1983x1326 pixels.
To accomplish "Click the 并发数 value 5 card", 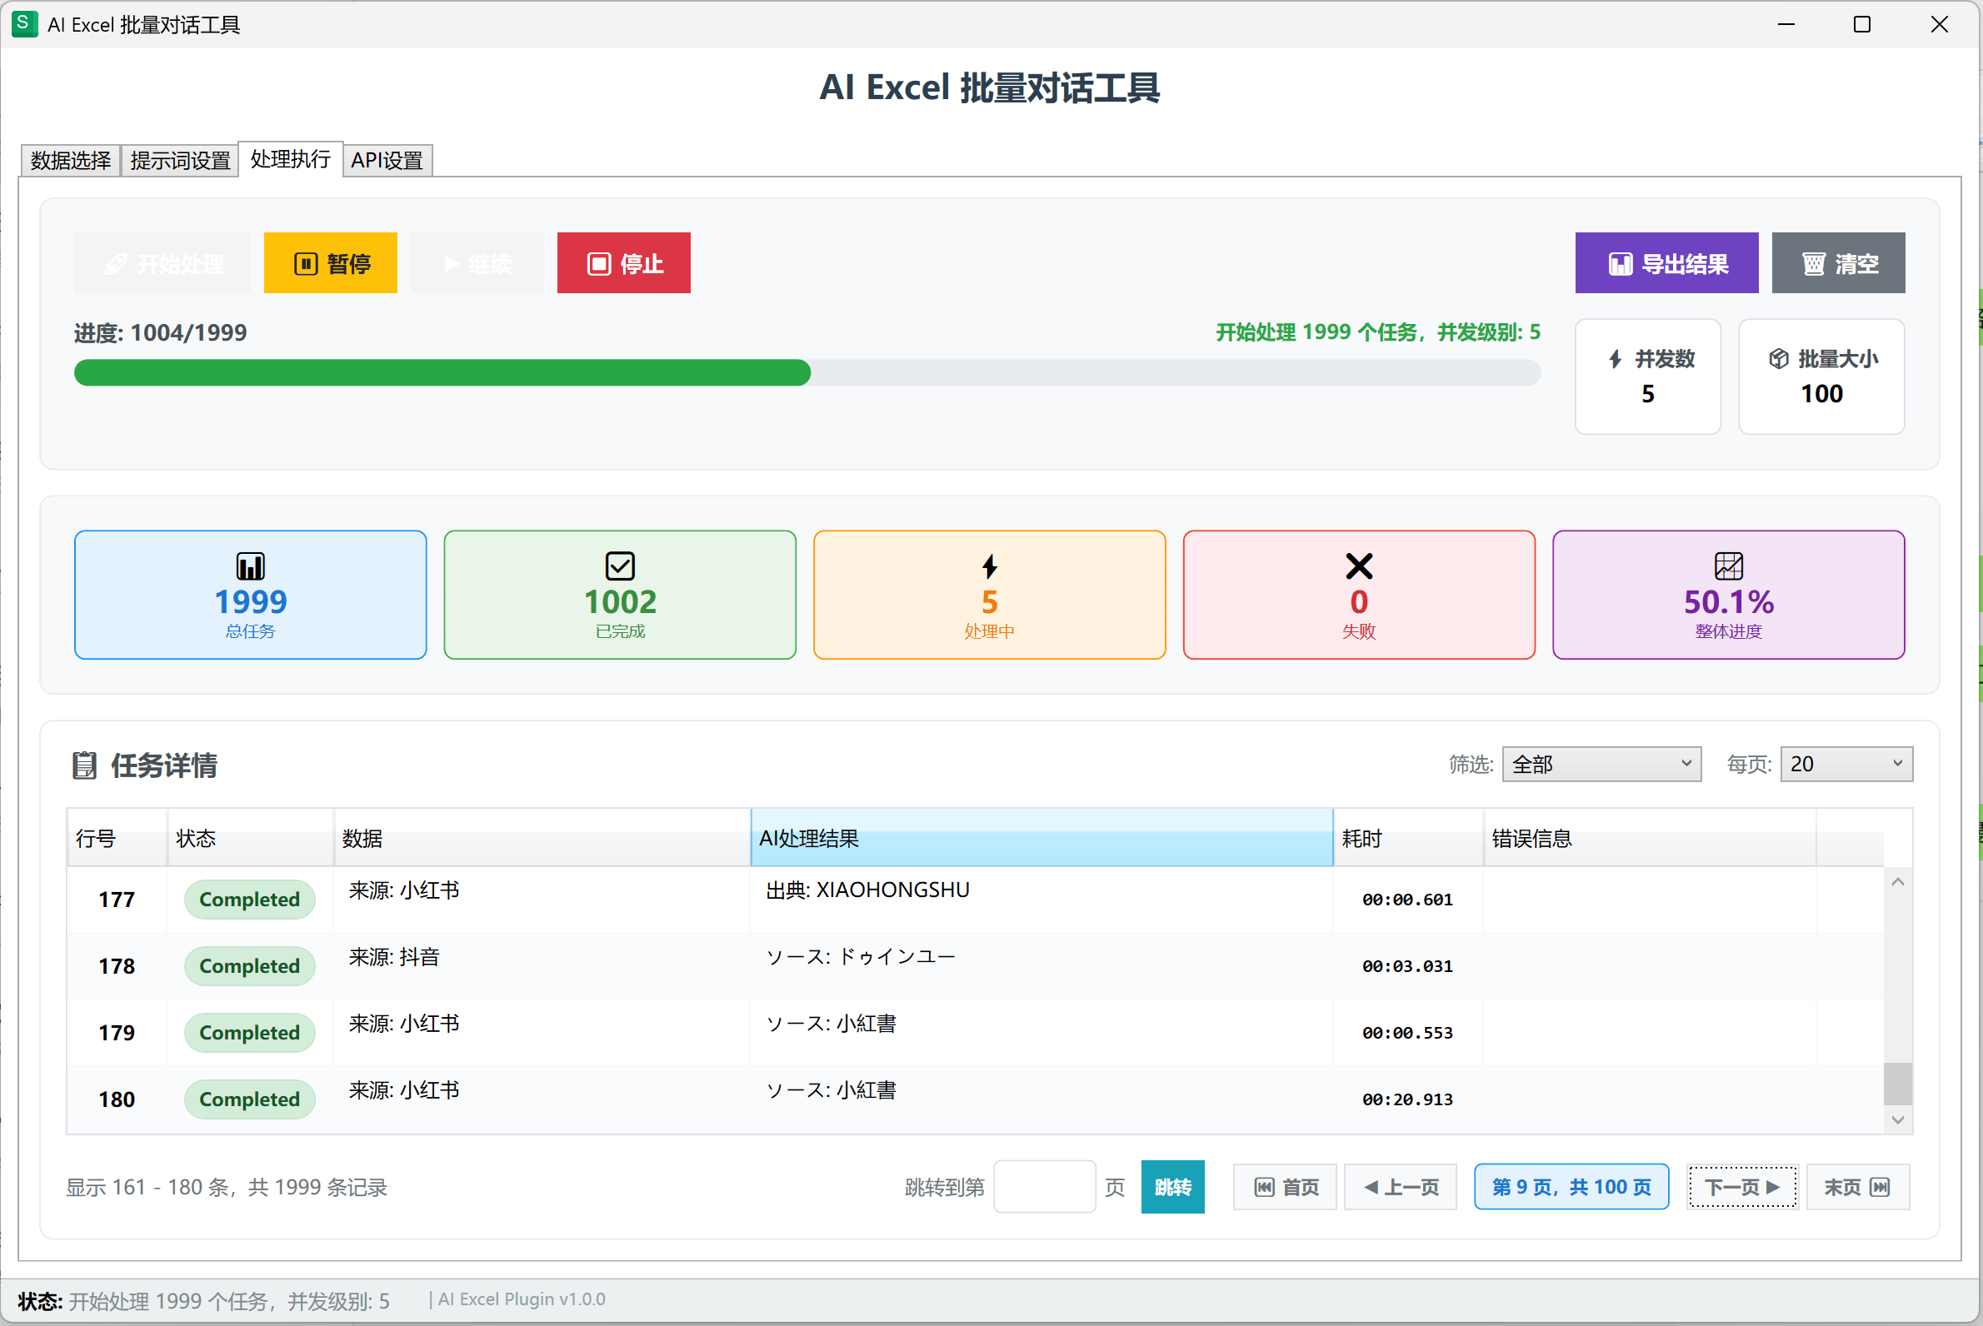I will [x=1648, y=376].
